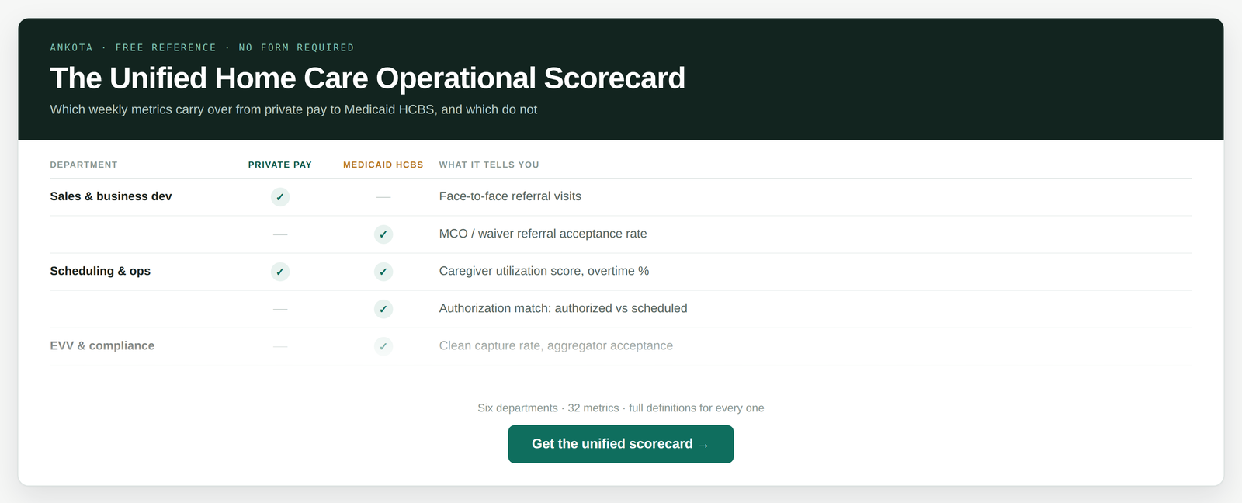
Task: Click the Medicaid HCBS dash in Face-to-face referral row
Action: click(383, 197)
